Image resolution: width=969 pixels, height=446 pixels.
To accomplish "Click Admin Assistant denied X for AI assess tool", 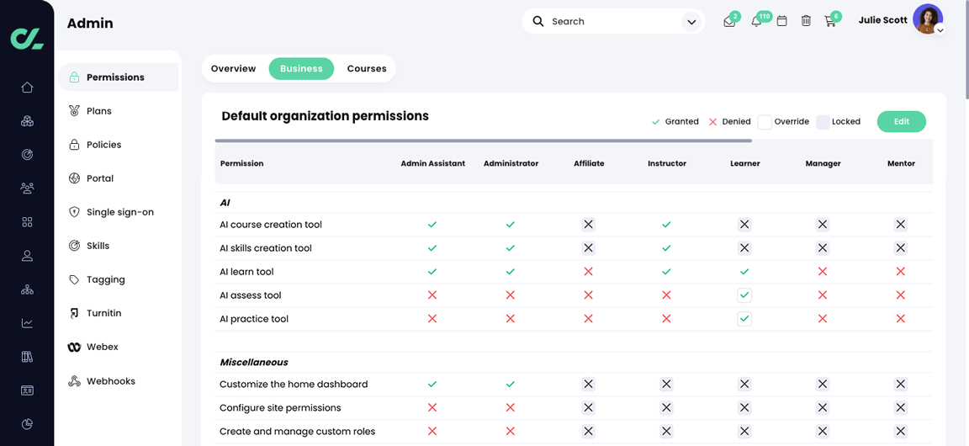I will (x=432, y=295).
